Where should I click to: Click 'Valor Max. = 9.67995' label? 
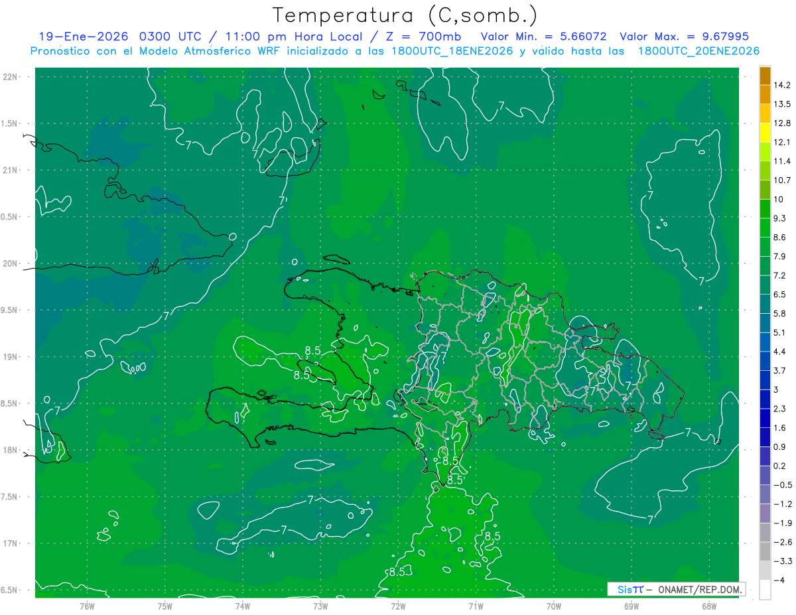pyautogui.click(x=684, y=36)
